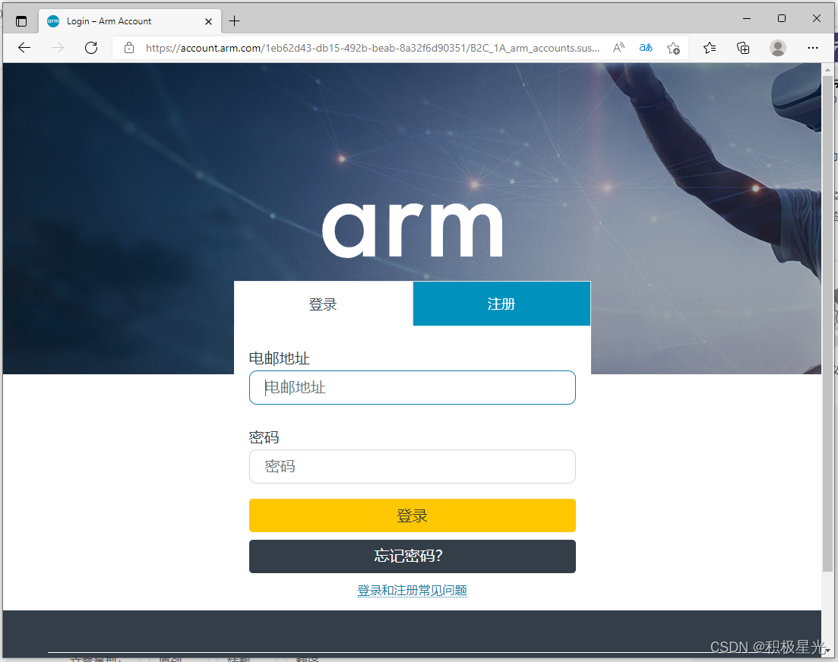The image size is (838, 662).
Task: Open the Favorites list
Action: [709, 48]
